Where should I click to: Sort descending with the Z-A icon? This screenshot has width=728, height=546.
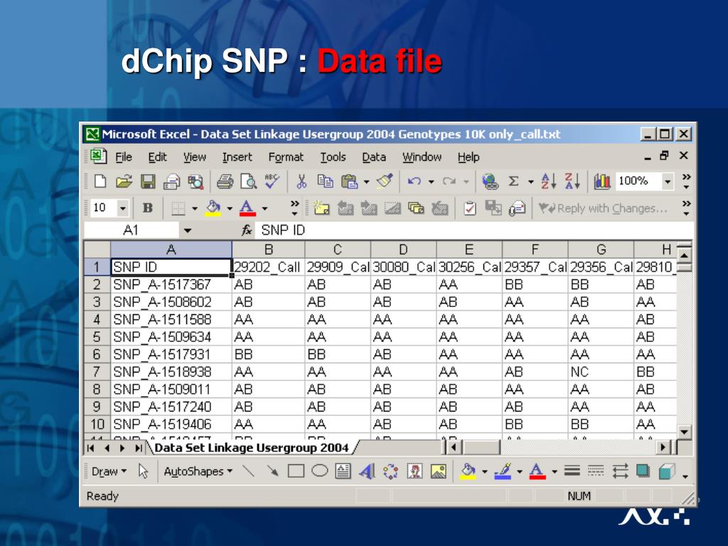(x=572, y=181)
